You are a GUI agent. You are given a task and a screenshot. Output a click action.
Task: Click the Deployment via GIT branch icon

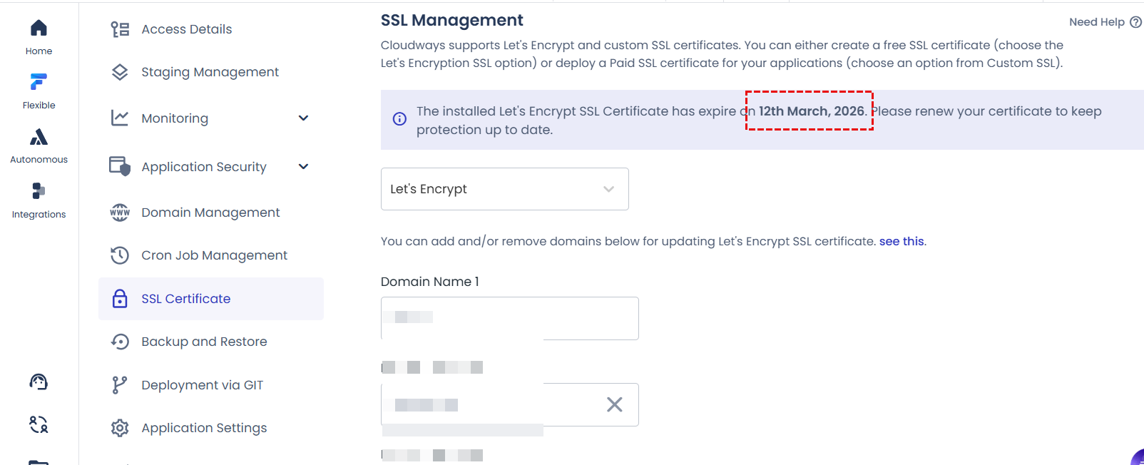tap(120, 385)
